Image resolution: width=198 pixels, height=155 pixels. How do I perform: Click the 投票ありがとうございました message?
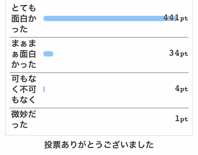tap(99, 145)
